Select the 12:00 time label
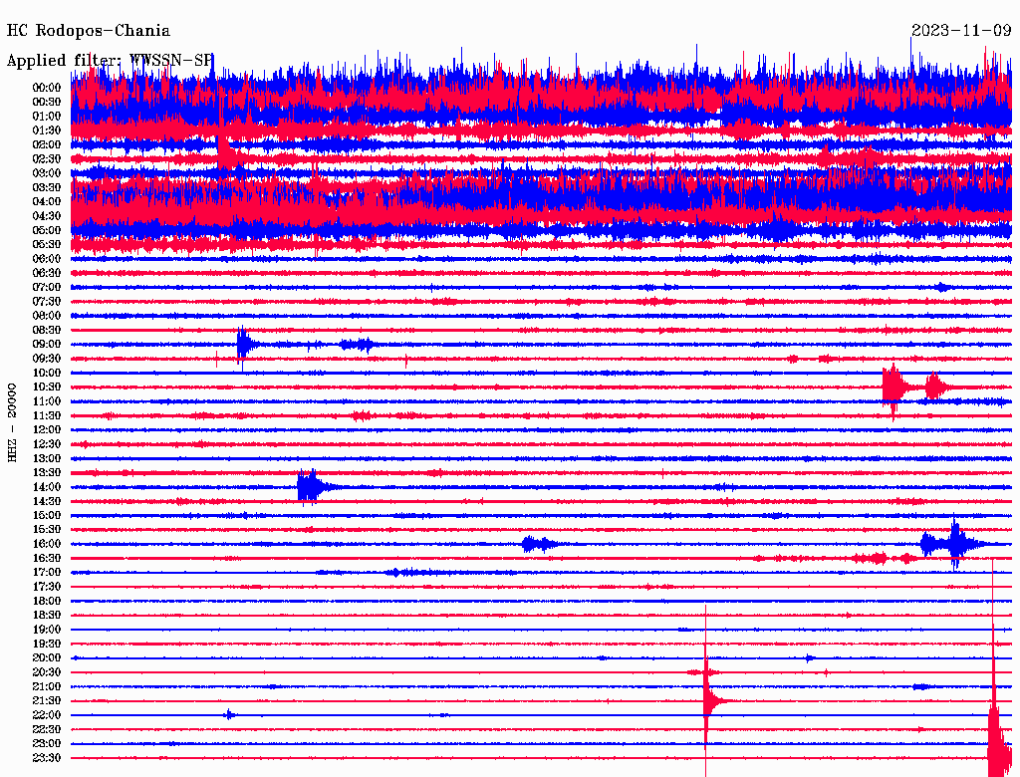1020x777 pixels. click(x=47, y=429)
